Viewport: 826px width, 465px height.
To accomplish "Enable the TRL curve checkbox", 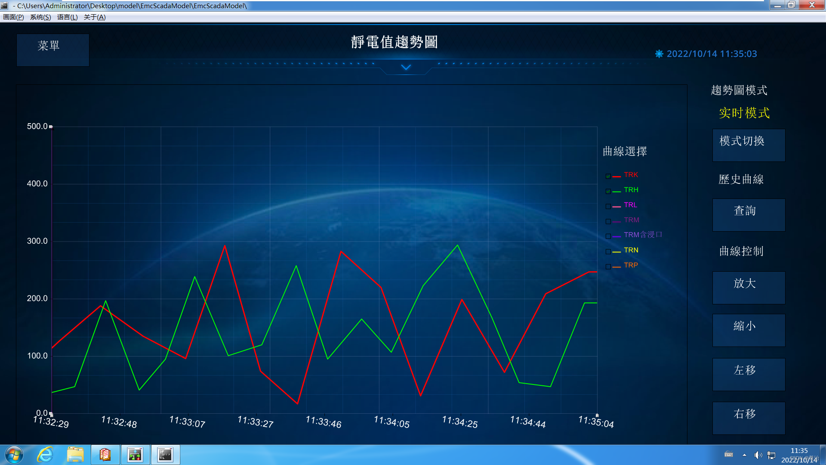I will [x=608, y=206].
